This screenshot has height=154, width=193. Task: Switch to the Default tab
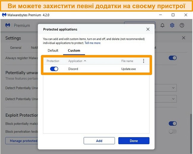(53, 50)
